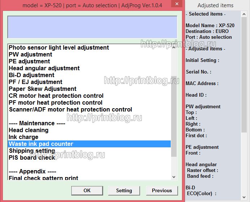The image size is (250, 202).
Task: Select Bi-D adjustment list entry
Action: pyautogui.click(x=89, y=75)
